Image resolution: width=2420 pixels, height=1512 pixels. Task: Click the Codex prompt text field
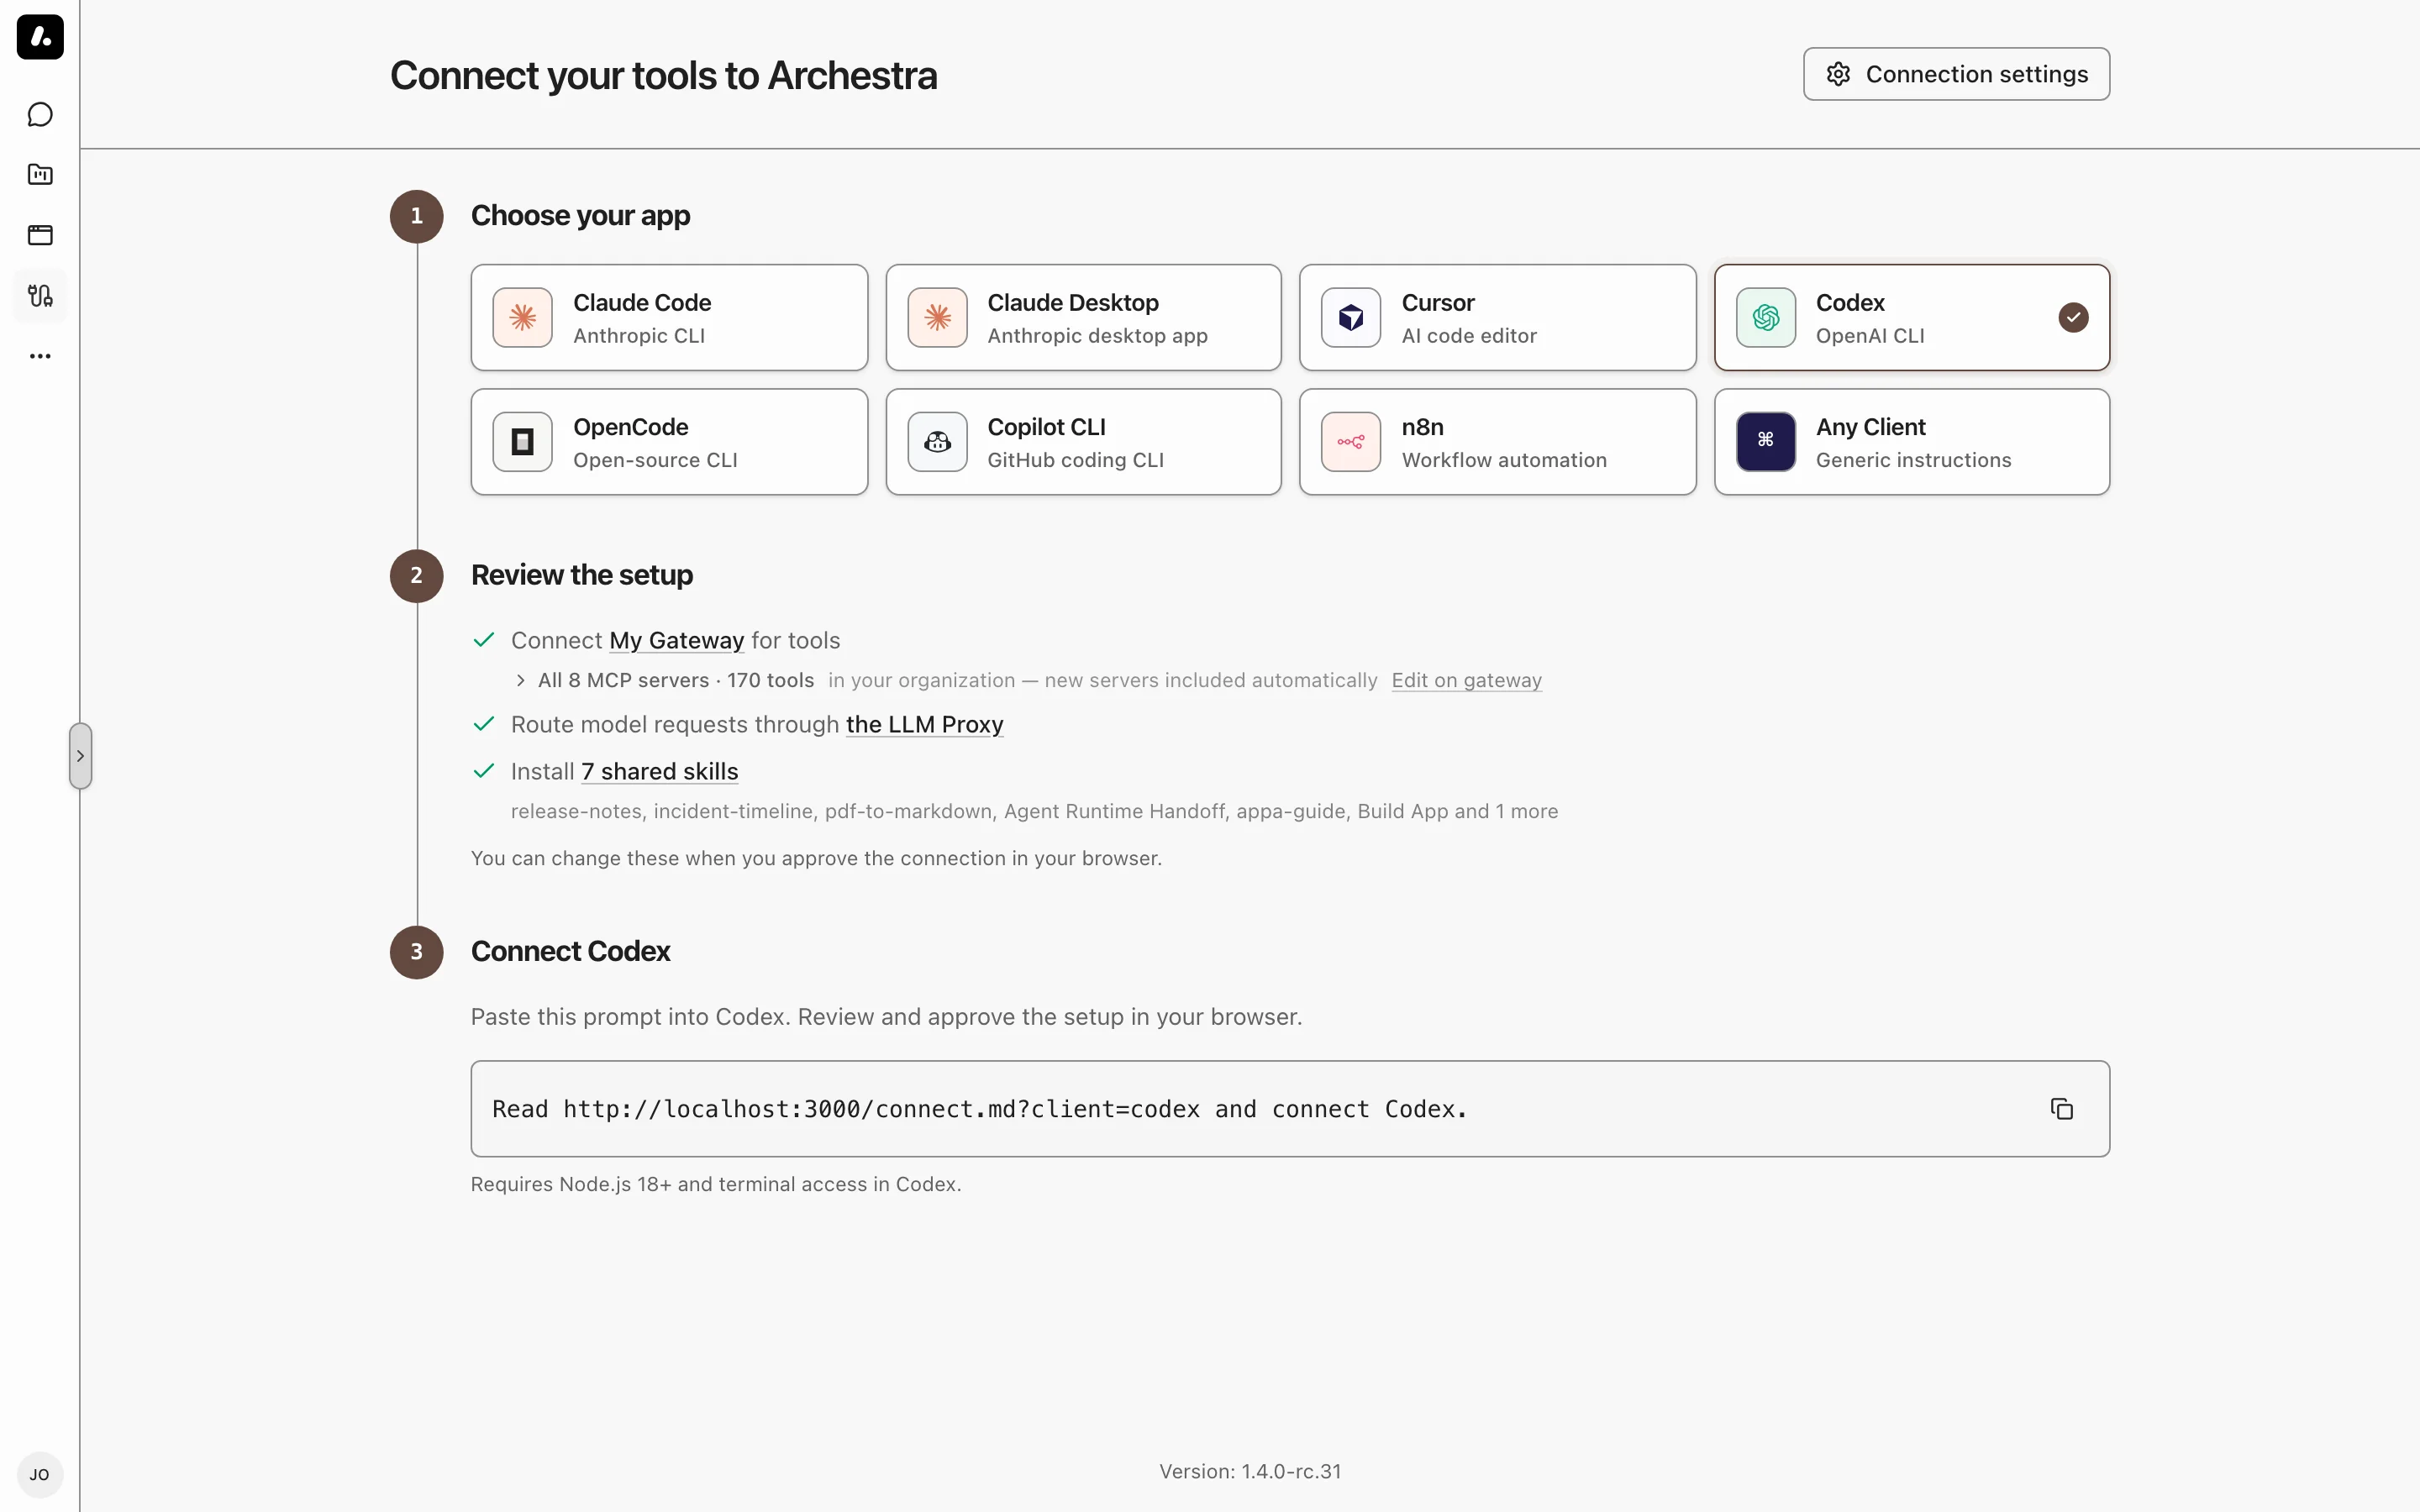pos(1290,1109)
